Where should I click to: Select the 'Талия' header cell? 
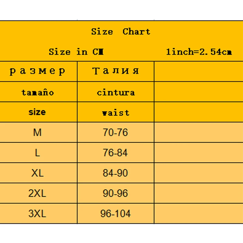[115, 71]
